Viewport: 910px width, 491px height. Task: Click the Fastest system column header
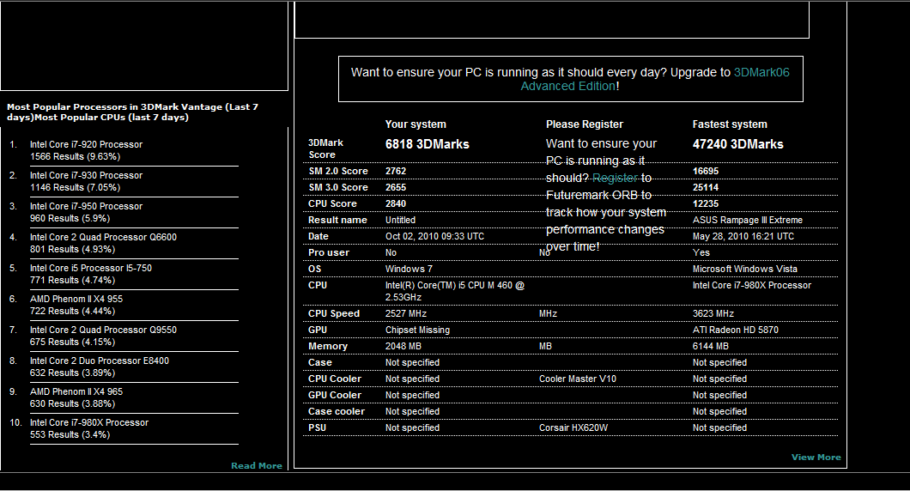(730, 124)
